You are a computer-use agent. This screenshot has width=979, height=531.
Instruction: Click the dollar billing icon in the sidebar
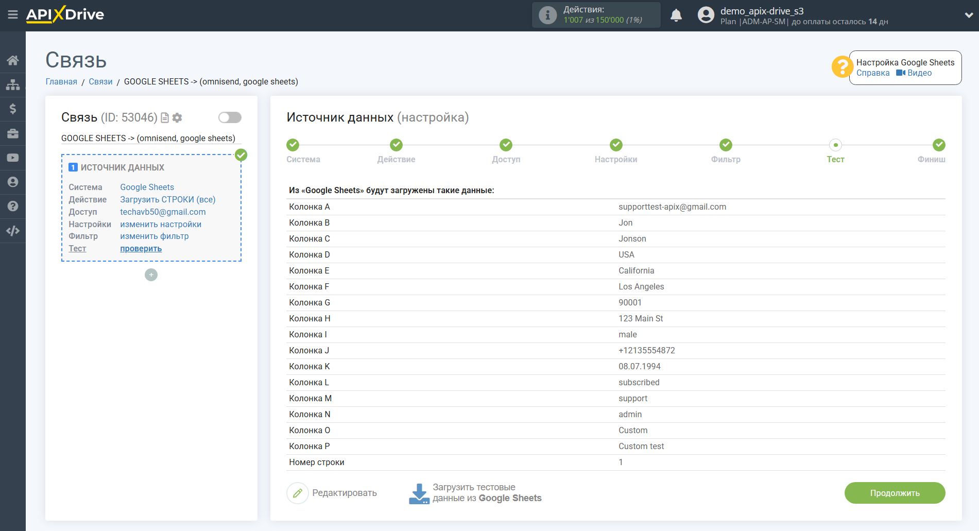click(13, 109)
